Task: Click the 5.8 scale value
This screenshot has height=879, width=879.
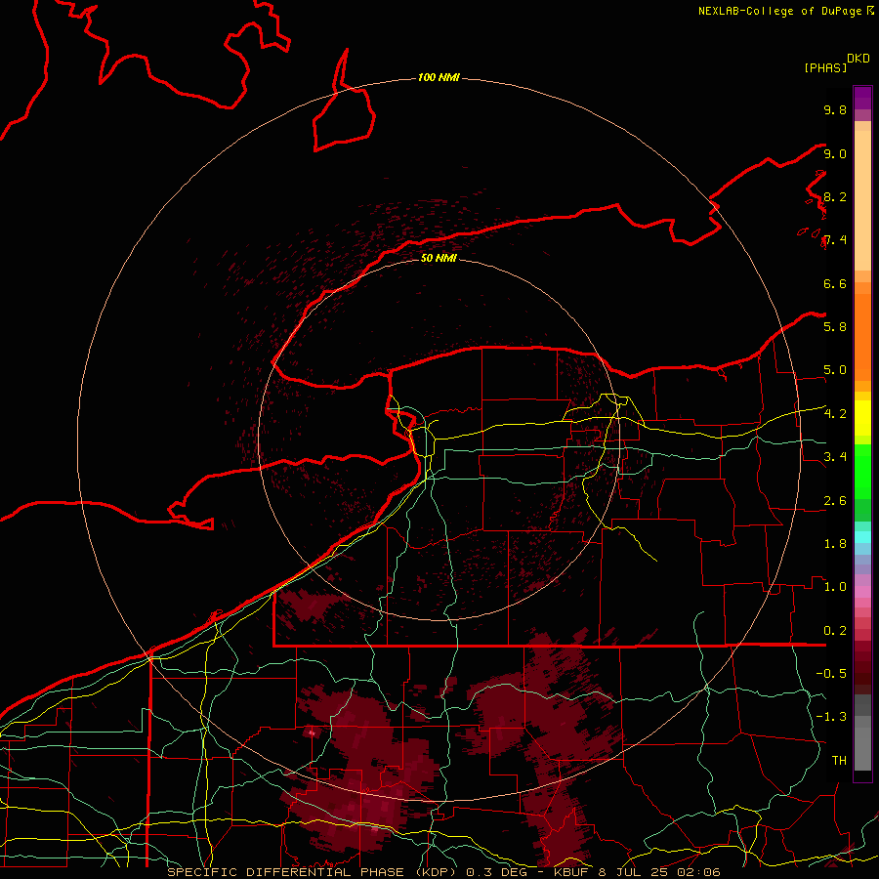Action: [x=835, y=327]
